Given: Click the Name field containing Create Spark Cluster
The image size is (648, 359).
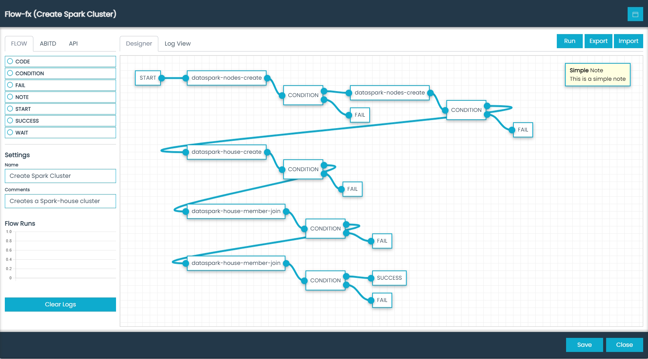Looking at the screenshot, I should coord(60,176).
